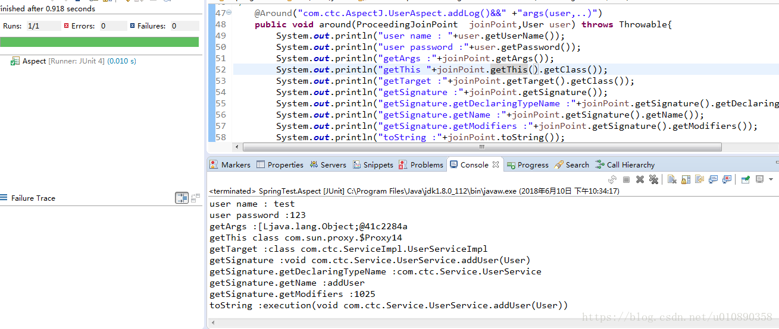This screenshot has height=329, width=779.
Task: Click the Remove Launch X icon
Action: coord(640,179)
